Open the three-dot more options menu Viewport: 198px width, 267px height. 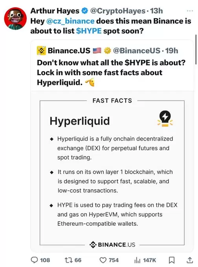pyautogui.click(x=190, y=11)
